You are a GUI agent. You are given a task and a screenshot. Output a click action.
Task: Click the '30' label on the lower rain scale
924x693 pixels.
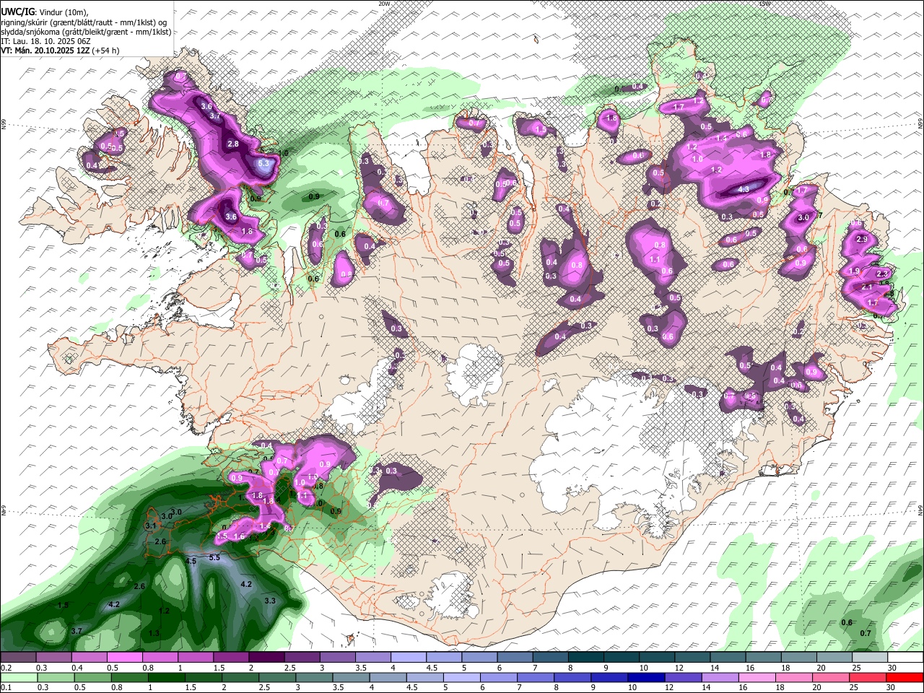coord(892,687)
